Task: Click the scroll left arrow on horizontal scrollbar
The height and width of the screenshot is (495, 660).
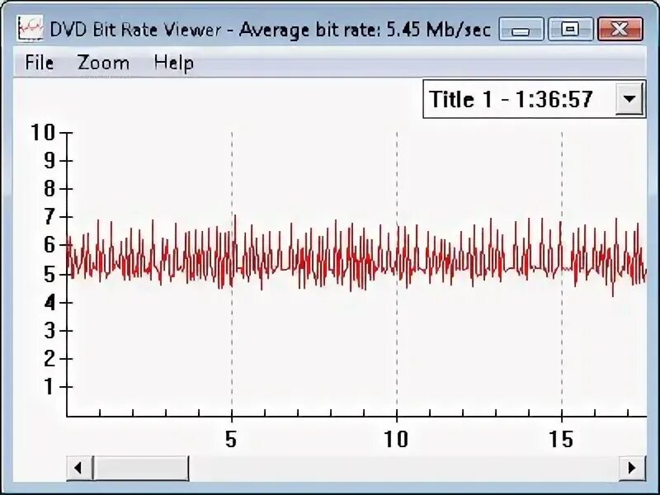Action: (x=79, y=468)
